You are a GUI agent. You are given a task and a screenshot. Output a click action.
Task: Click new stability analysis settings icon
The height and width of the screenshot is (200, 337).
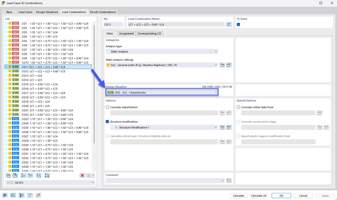point(222,142)
